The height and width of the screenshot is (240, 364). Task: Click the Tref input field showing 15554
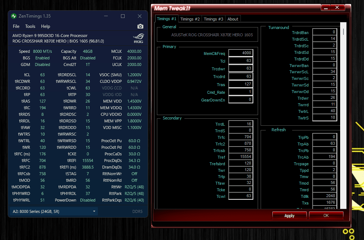[241, 157]
